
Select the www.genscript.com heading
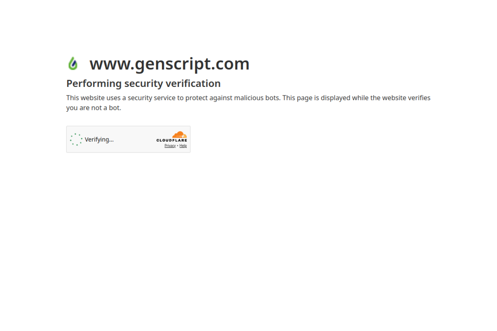169,64
